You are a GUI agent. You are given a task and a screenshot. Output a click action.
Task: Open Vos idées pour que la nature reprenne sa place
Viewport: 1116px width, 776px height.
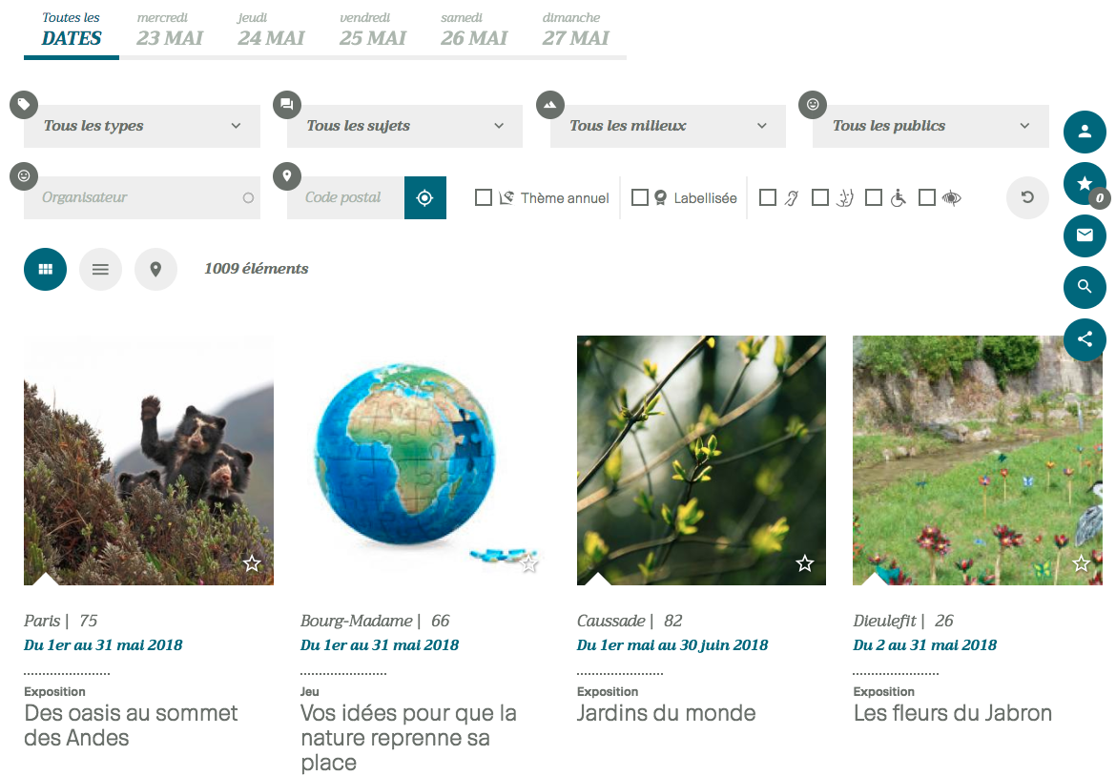[408, 738]
